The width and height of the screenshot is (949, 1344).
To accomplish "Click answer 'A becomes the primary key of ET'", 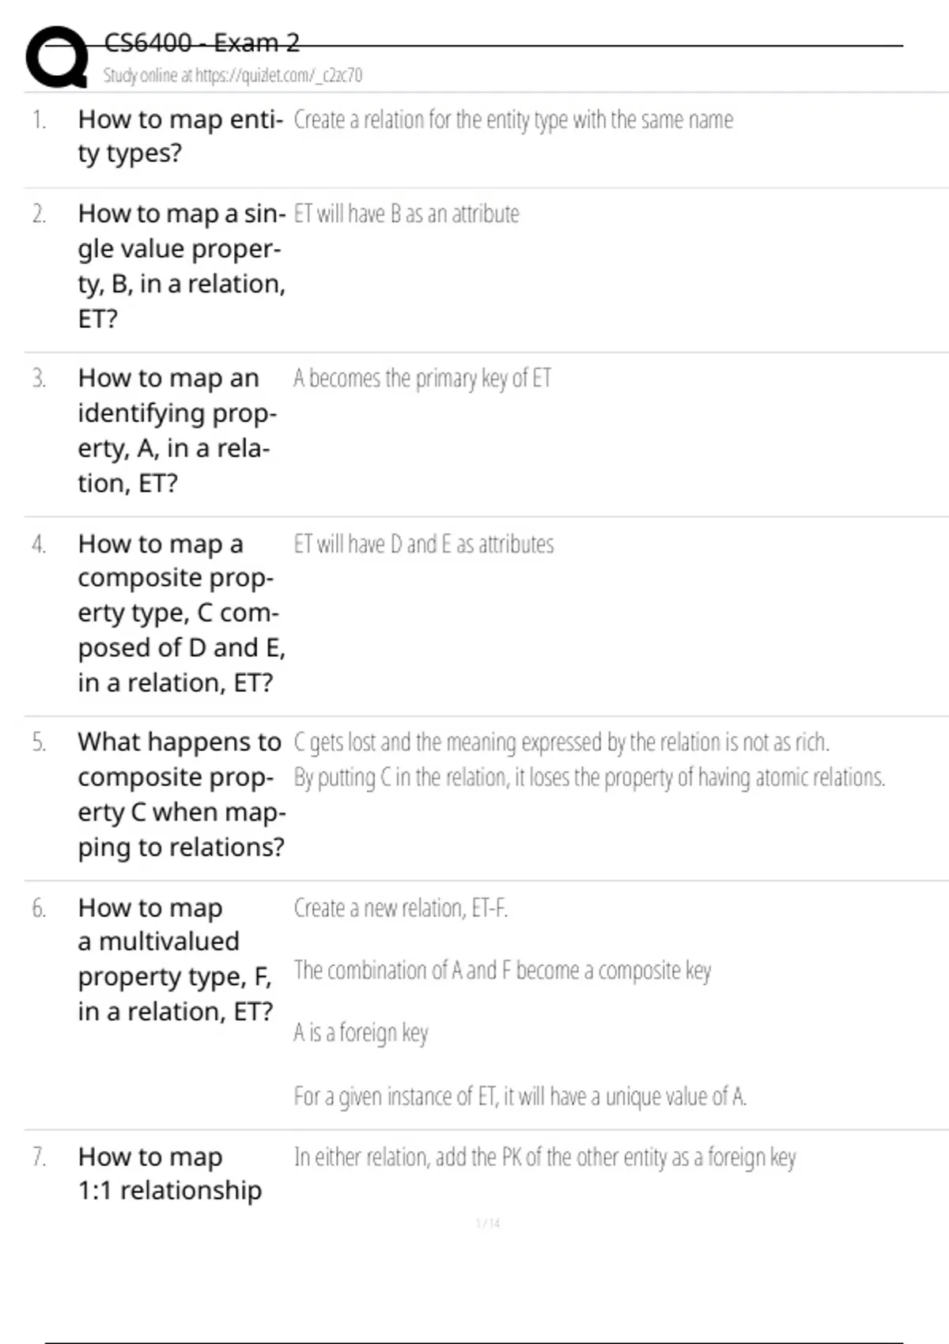I will (422, 379).
